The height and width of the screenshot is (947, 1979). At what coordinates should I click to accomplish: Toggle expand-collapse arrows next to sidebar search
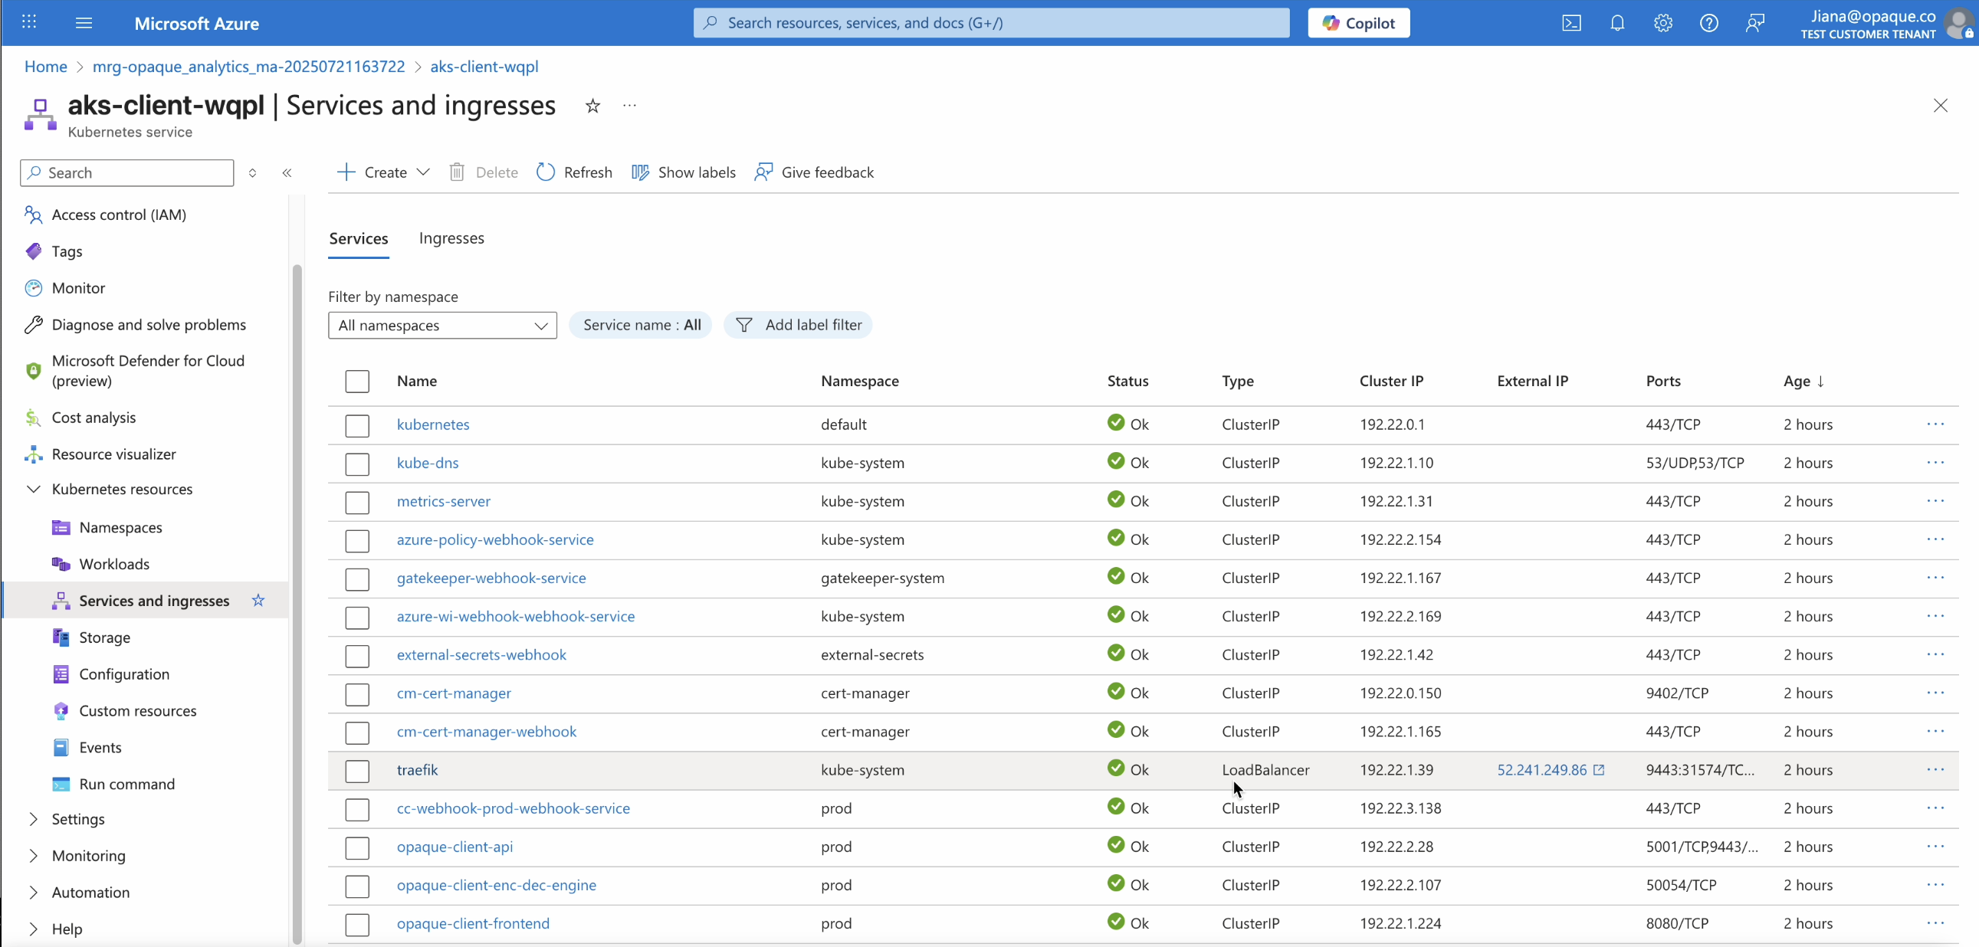(x=252, y=173)
